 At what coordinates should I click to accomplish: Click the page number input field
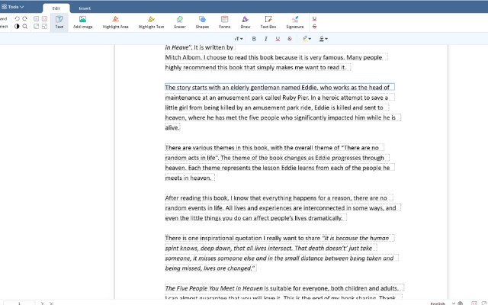pyautogui.click(x=19, y=303)
